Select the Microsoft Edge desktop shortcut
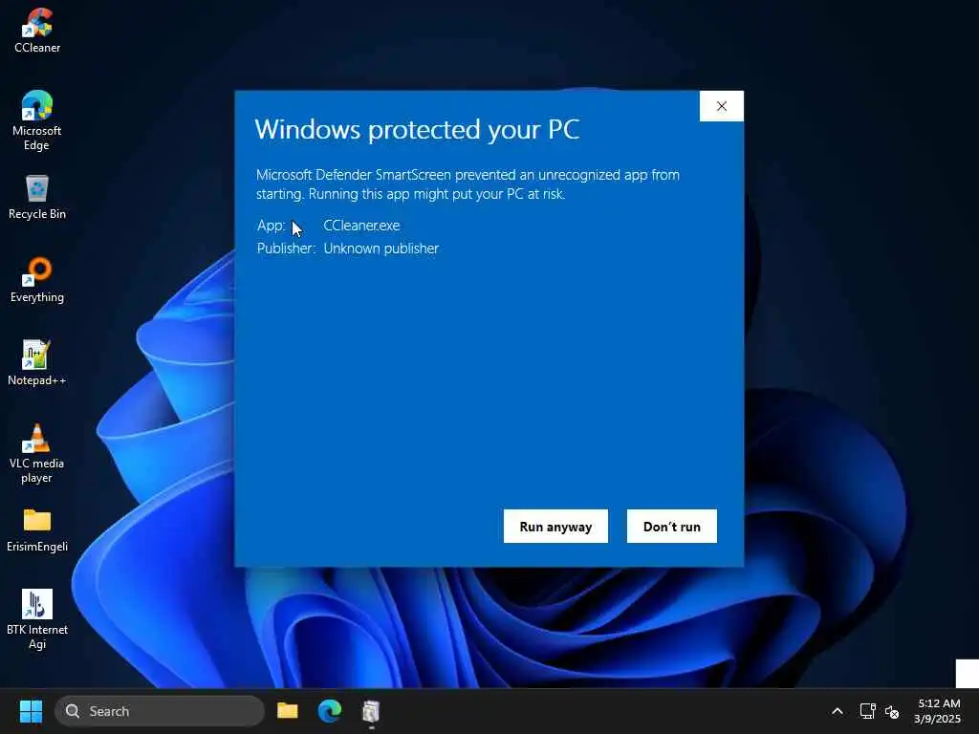This screenshot has height=734, width=979. [x=37, y=120]
